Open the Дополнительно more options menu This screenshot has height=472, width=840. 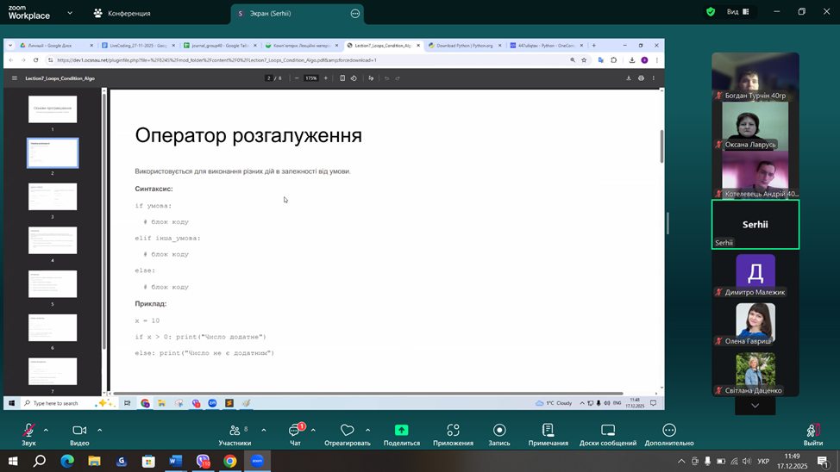coord(669,433)
